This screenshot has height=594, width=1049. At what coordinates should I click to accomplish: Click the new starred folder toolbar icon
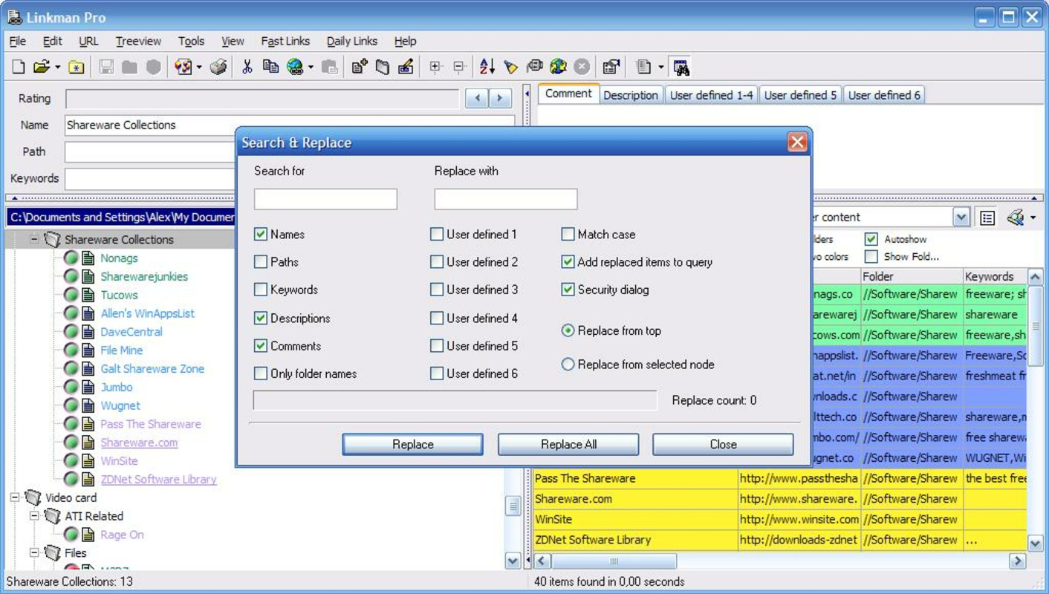[x=77, y=67]
